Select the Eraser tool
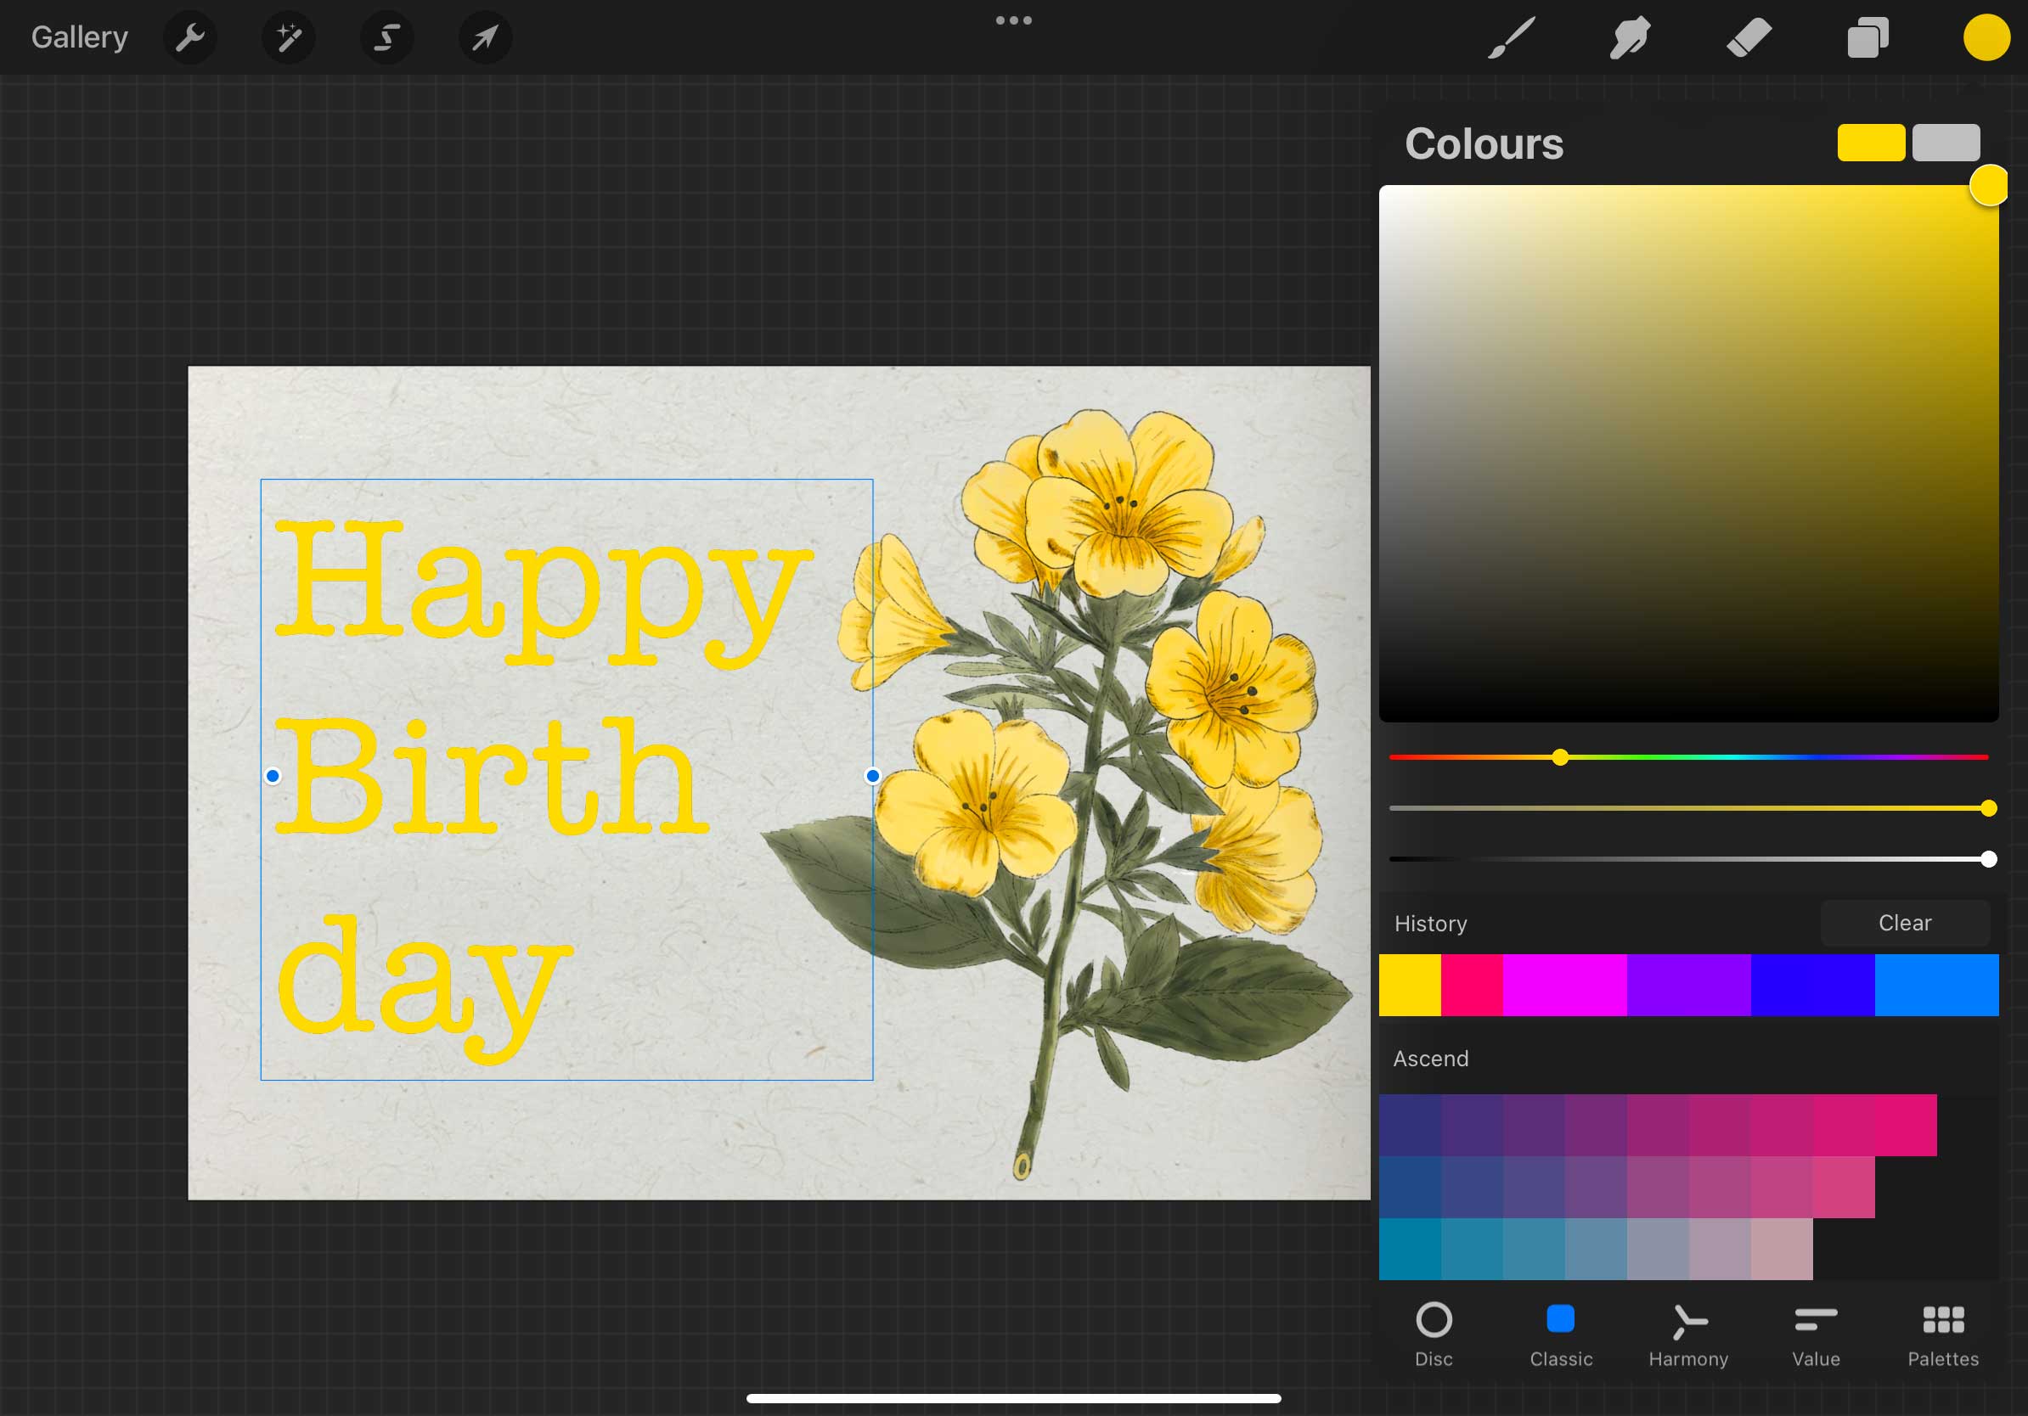This screenshot has width=2028, height=1416. pos(1748,38)
